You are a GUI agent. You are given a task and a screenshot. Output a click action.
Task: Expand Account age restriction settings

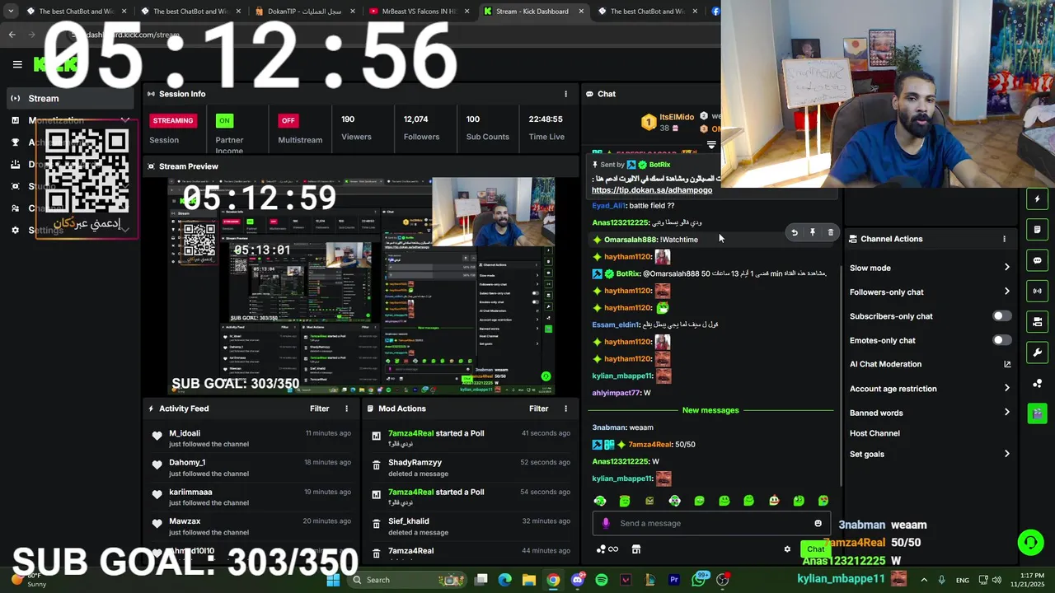point(1006,389)
